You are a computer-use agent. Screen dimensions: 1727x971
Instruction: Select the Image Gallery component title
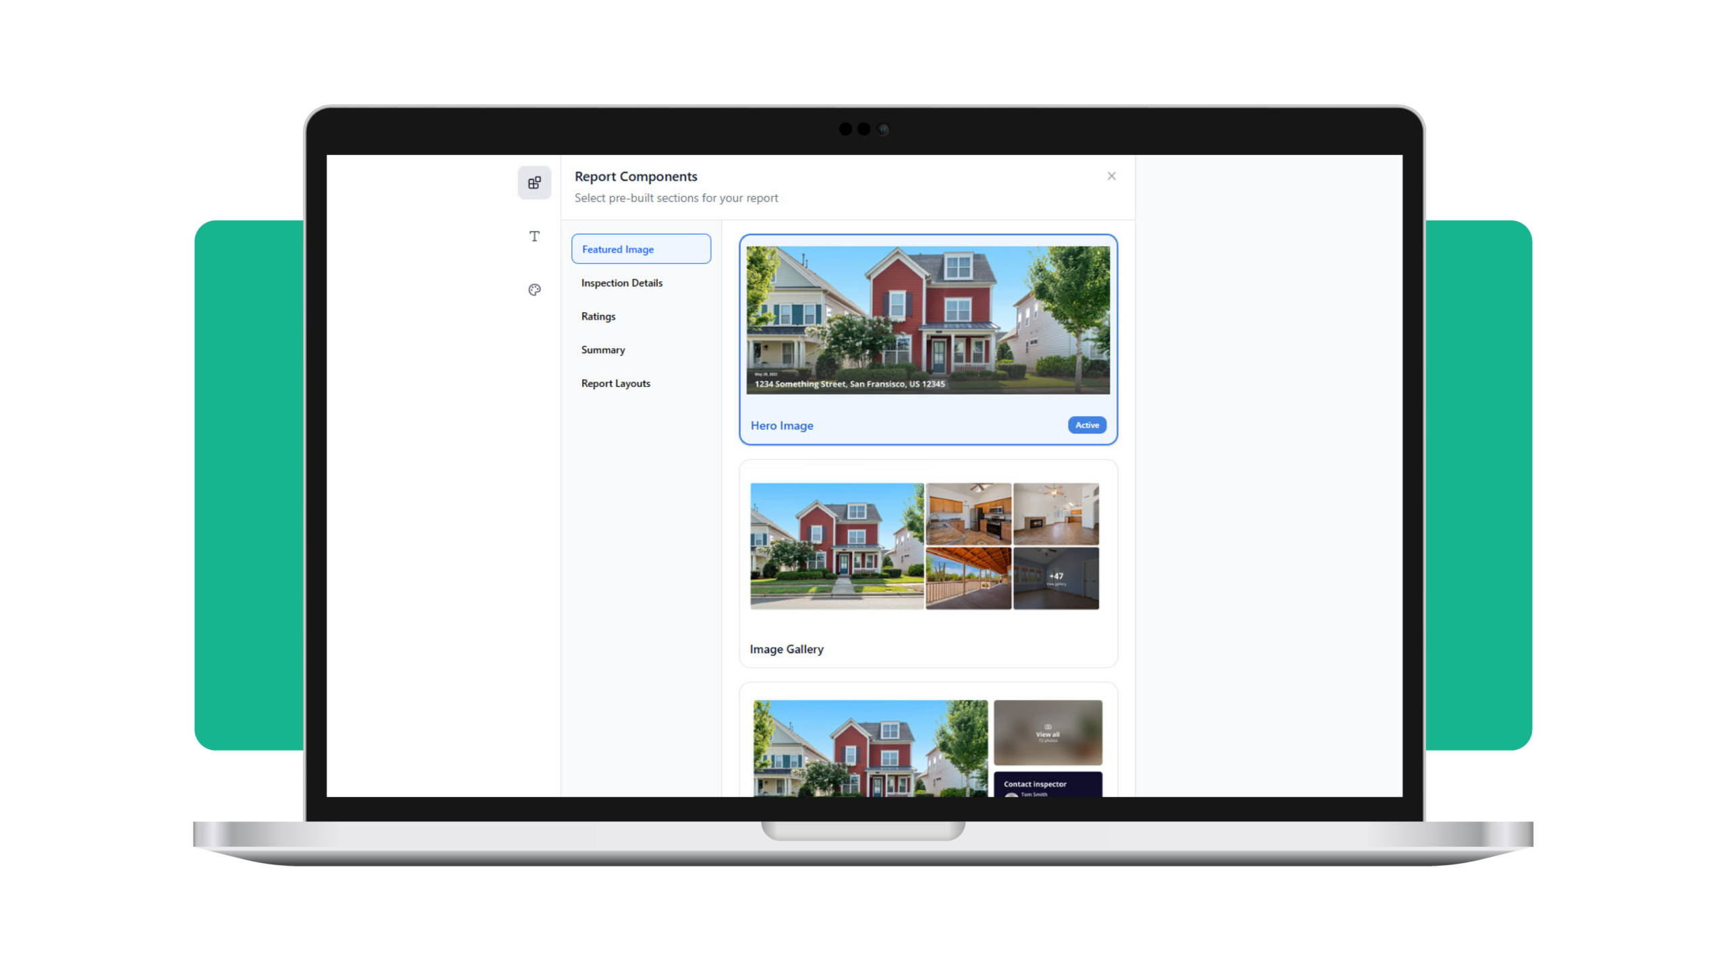click(786, 649)
